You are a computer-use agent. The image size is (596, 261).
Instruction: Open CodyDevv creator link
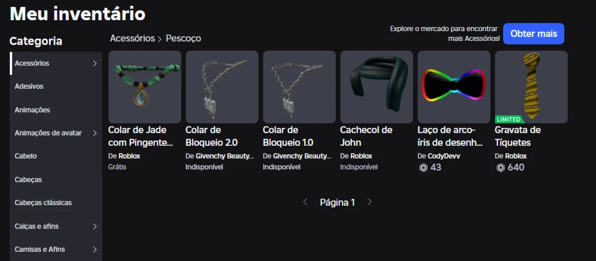444,156
